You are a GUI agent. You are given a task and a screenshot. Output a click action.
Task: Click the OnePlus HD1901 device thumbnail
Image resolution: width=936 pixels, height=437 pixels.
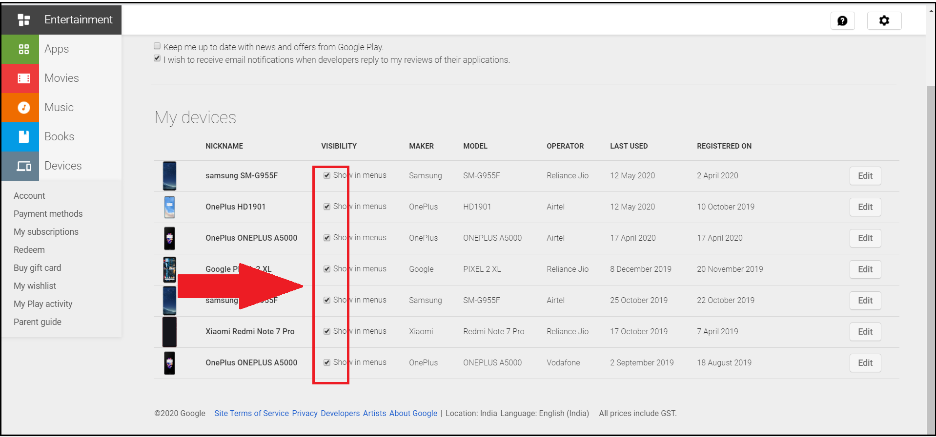169,207
